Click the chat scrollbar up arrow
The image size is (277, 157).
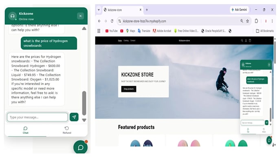[x=84, y=29]
